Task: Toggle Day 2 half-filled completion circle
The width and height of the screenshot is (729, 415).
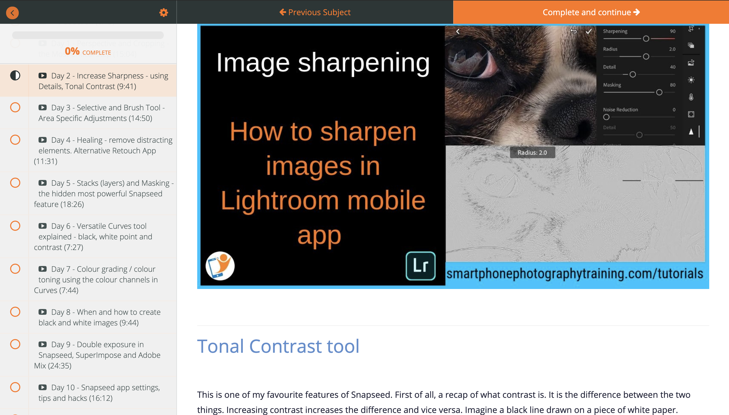Action: 15,75
